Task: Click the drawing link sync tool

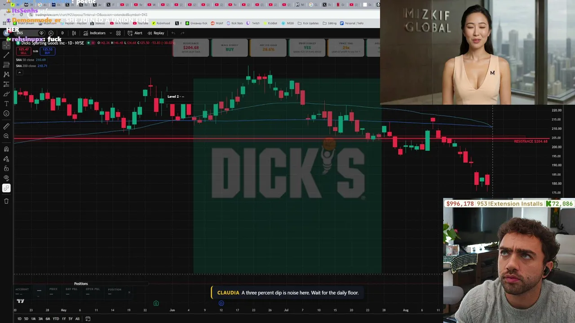Action: [x=6, y=188]
